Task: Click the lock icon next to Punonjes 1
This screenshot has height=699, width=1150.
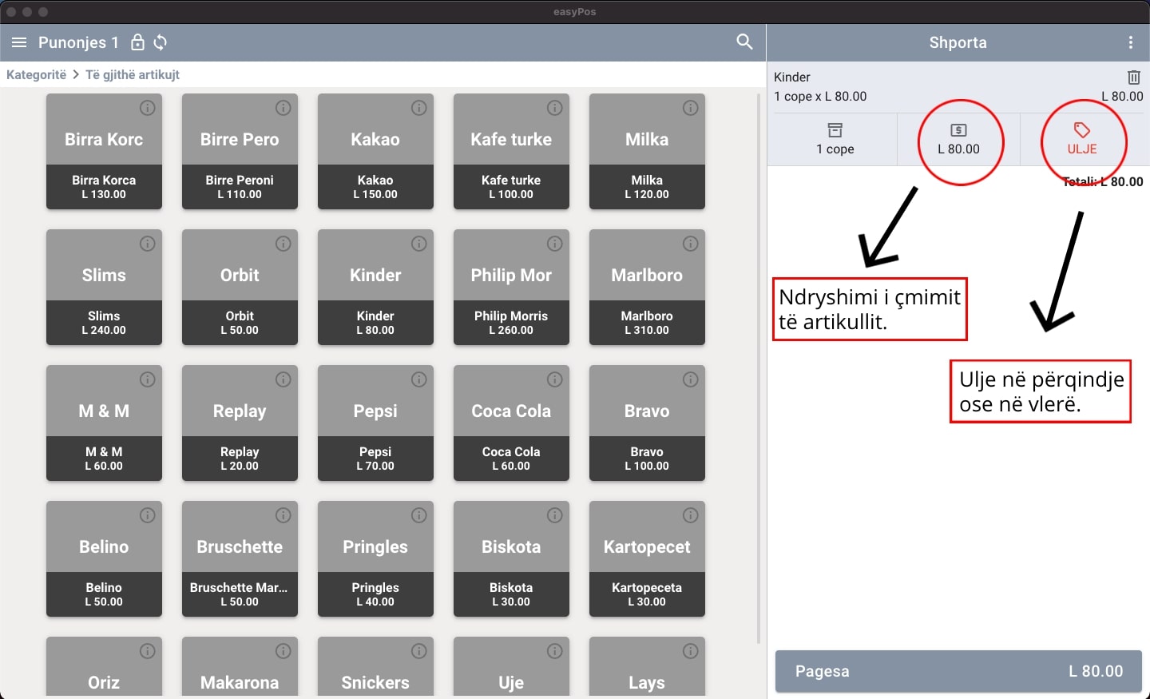Action: tap(137, 42)
